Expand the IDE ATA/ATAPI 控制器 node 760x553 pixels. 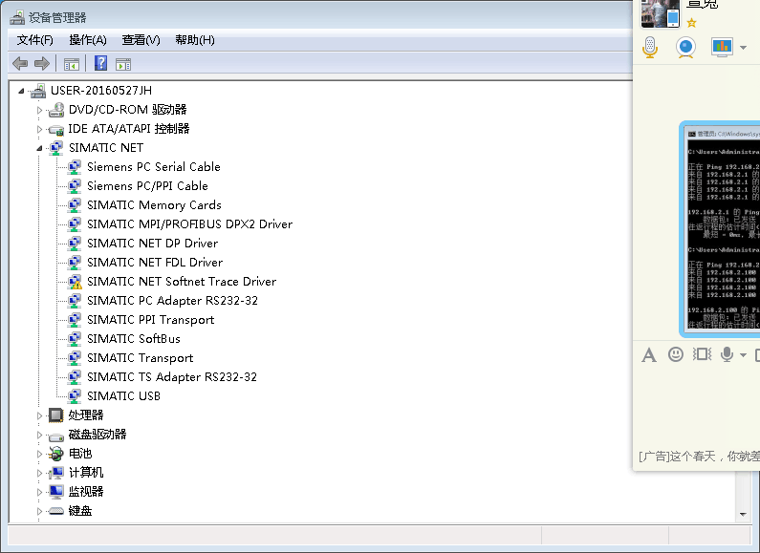tap(40, 129)
